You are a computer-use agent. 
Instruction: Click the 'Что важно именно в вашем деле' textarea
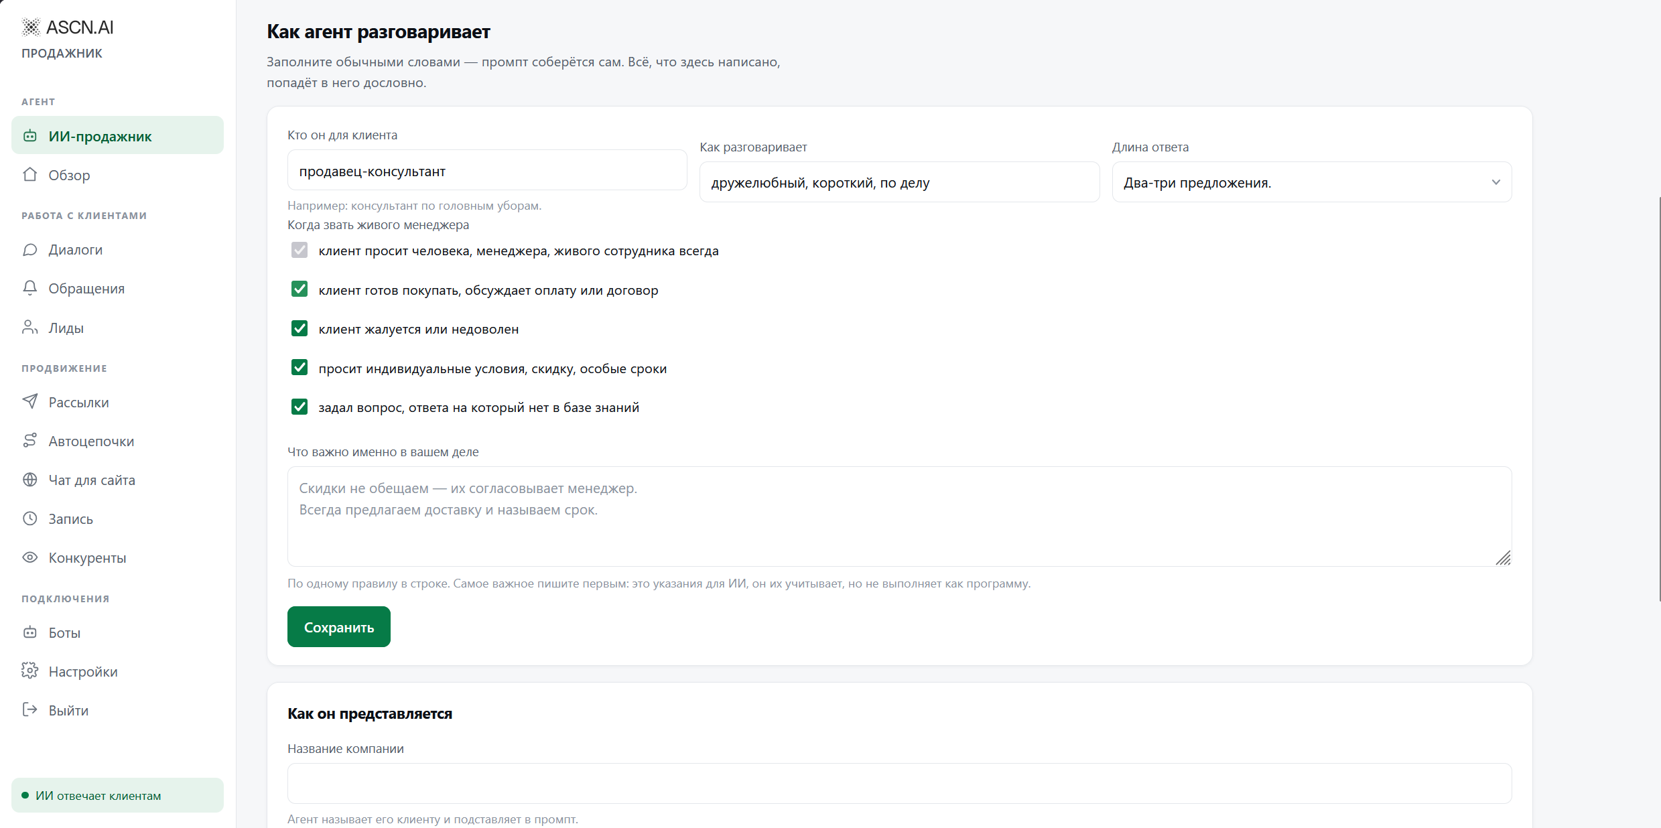(x=899, y=516)
